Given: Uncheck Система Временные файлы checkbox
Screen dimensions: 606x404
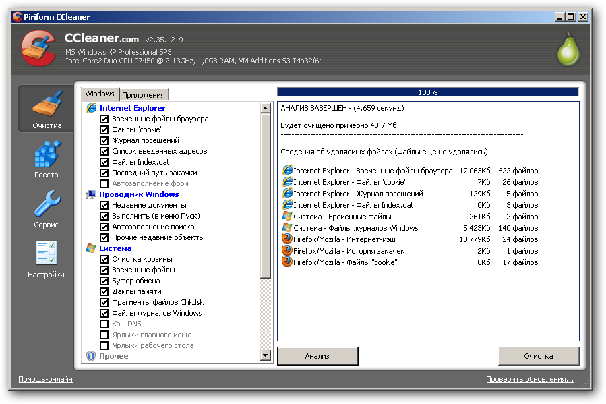Looking at the screenshot, I should 104,270.
